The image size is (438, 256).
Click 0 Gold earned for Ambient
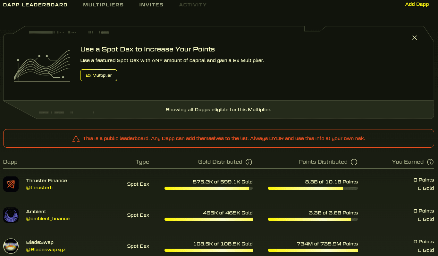[426, 219]
